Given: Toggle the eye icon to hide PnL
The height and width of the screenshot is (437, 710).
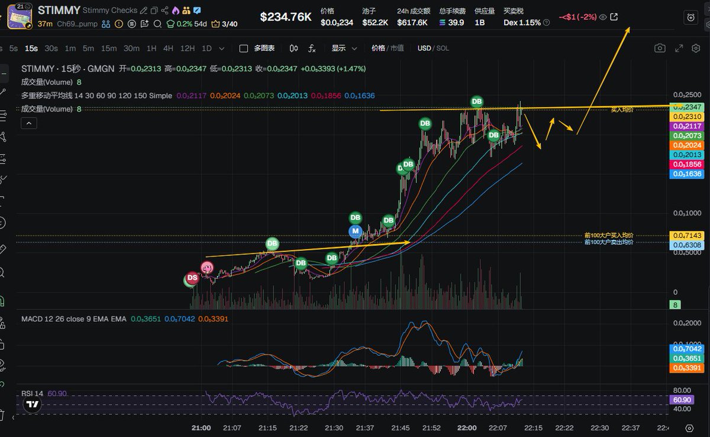Looking at the screenshot, I should pyautogui.click(x=602, y=17).
